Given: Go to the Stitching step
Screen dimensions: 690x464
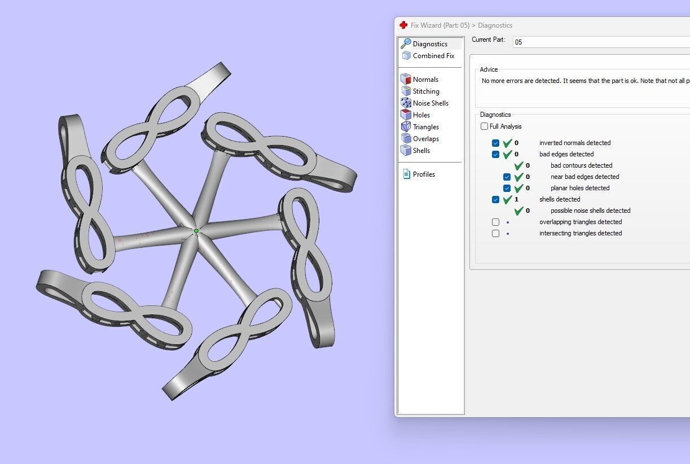Looking at the screenshot, I should point(426,91).
